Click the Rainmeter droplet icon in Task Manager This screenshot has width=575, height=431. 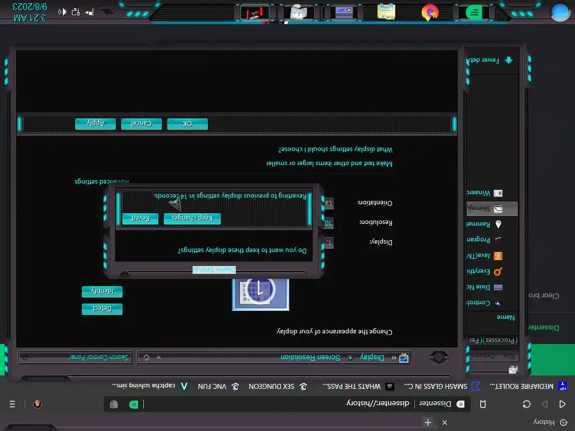pyautogui.click(x=498, y=224)
